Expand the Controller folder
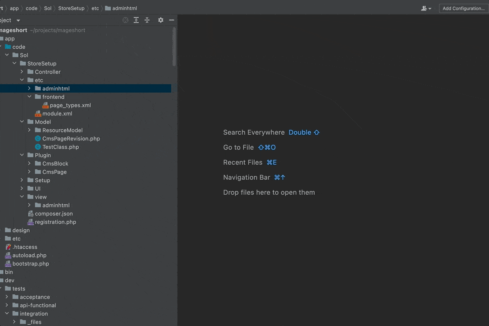Screen dimensions: 489x326 coord(22,72)
